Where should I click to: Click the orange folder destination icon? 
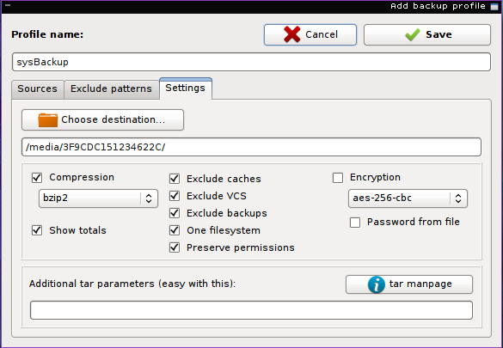pyautogui.click(x=48, y=119)
